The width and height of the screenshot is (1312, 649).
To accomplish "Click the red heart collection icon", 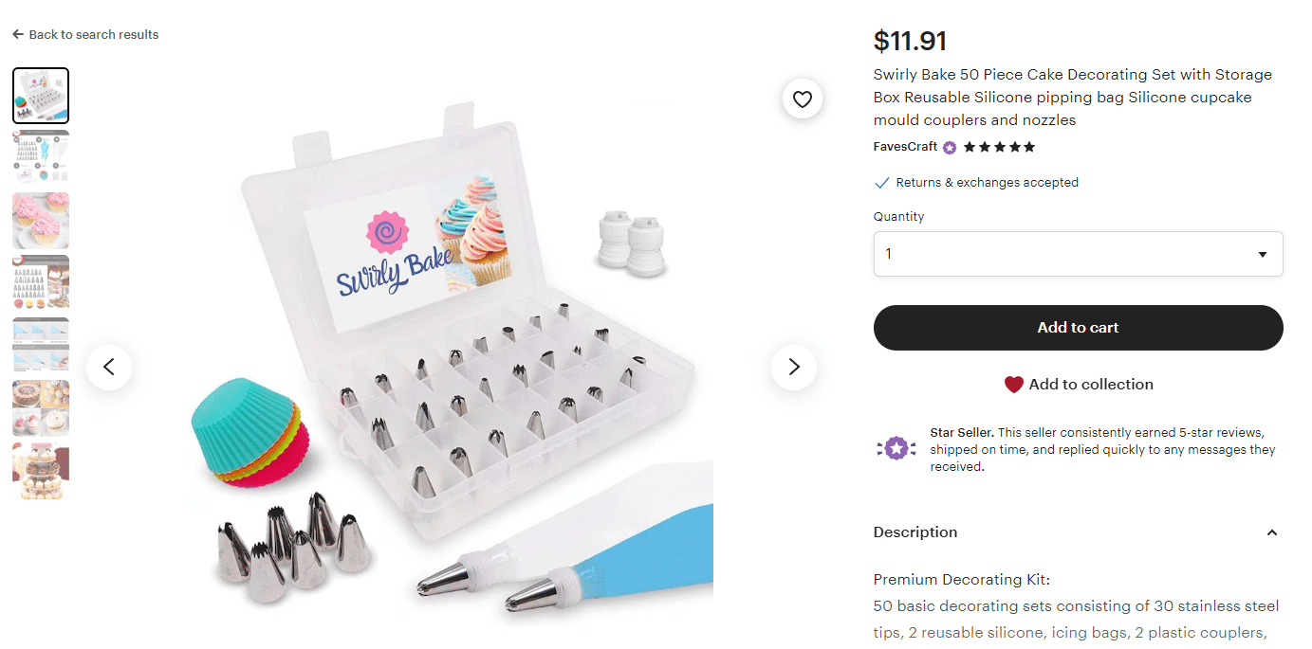I will pos(1014,385).
